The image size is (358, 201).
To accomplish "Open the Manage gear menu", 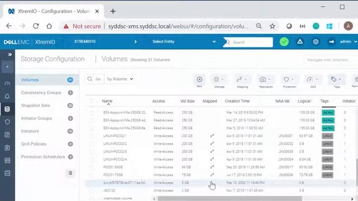I will [219, 79].
